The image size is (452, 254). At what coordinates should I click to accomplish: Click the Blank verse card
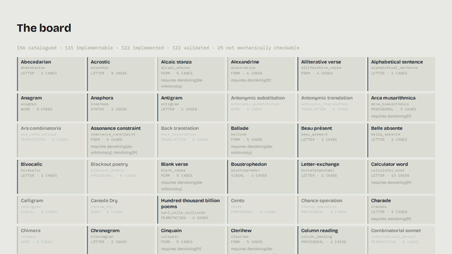191,176
